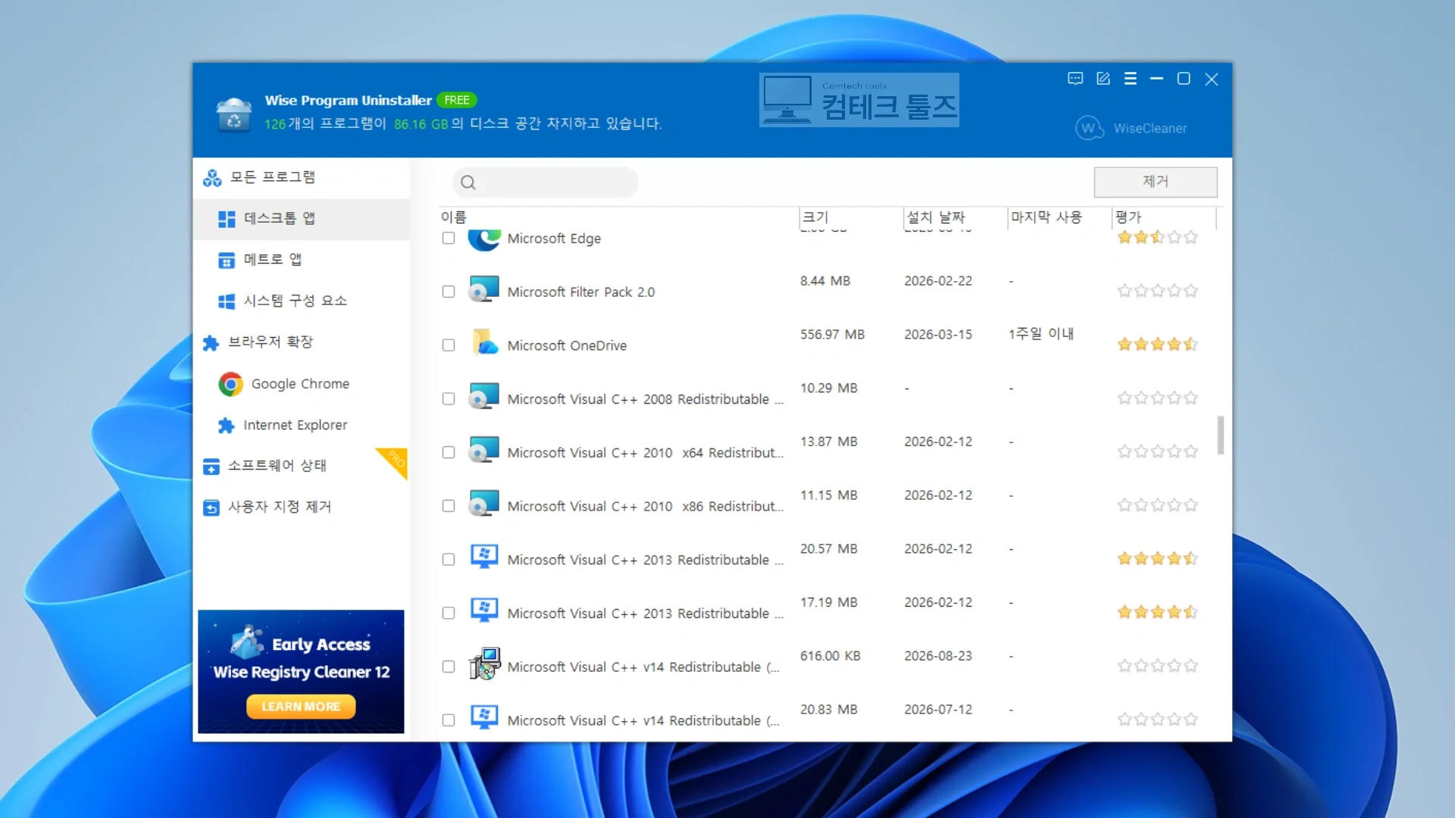Check the Microsoft OneDrive checkbox
Viewport: 1455px width, 818px height.
(x=449, y=345)
